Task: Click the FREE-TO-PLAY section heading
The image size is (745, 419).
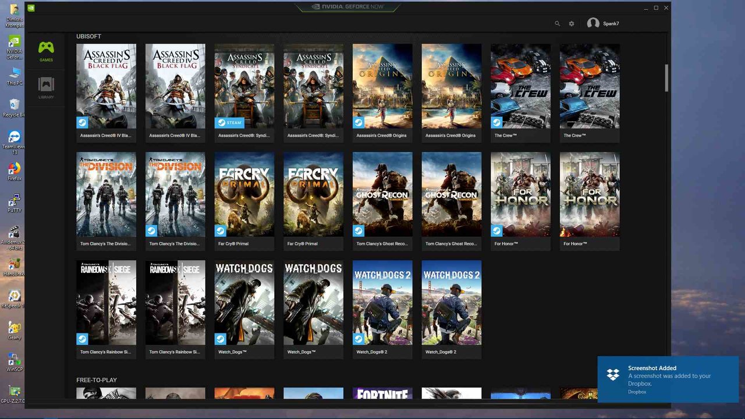Action: coord(97,380)
